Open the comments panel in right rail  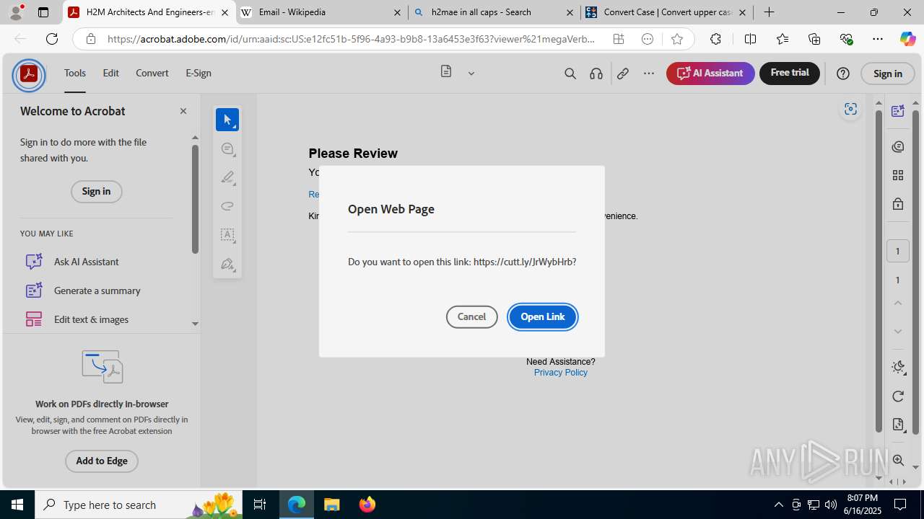click(898, 146)
